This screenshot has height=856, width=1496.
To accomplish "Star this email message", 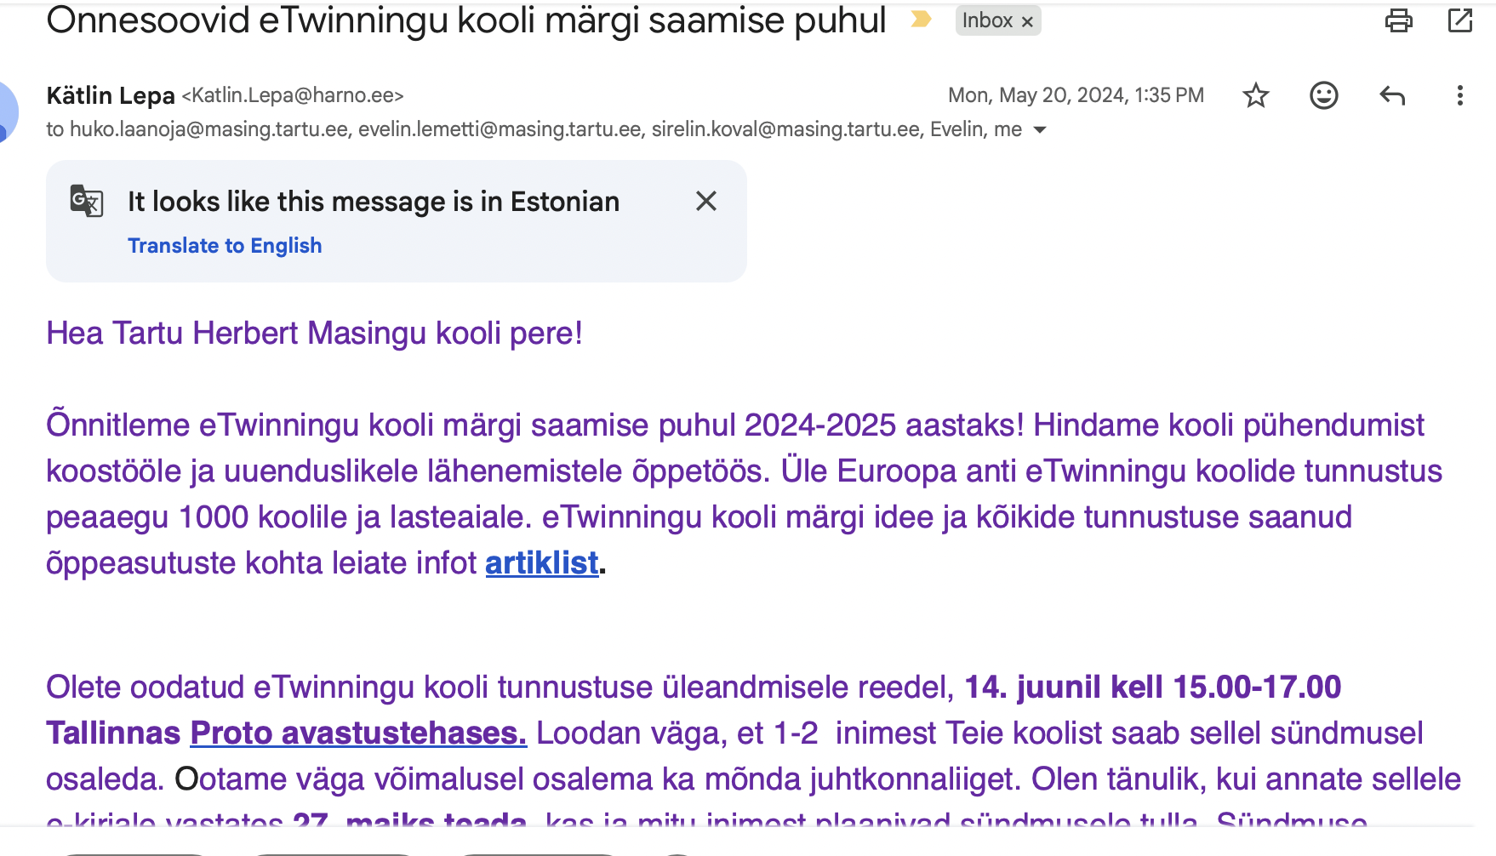I will tap(1256, 95).
